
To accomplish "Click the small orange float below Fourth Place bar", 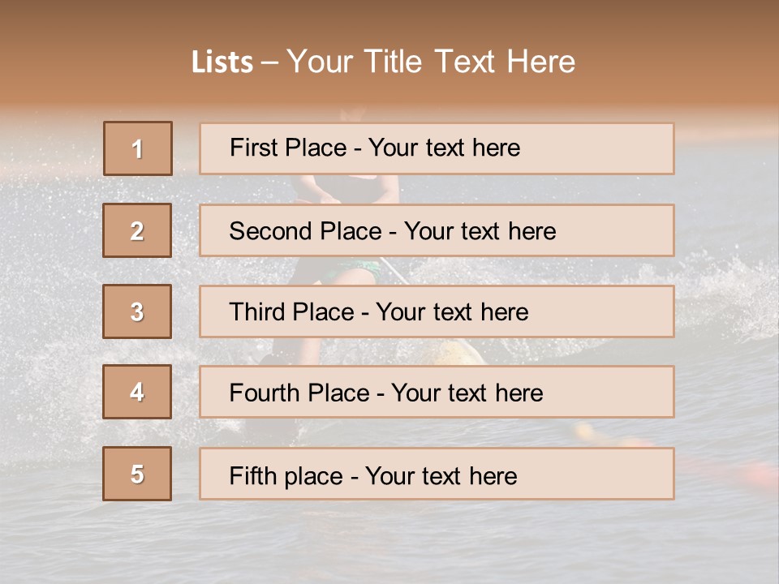I will pyautogui.click(x=586, y=430).
